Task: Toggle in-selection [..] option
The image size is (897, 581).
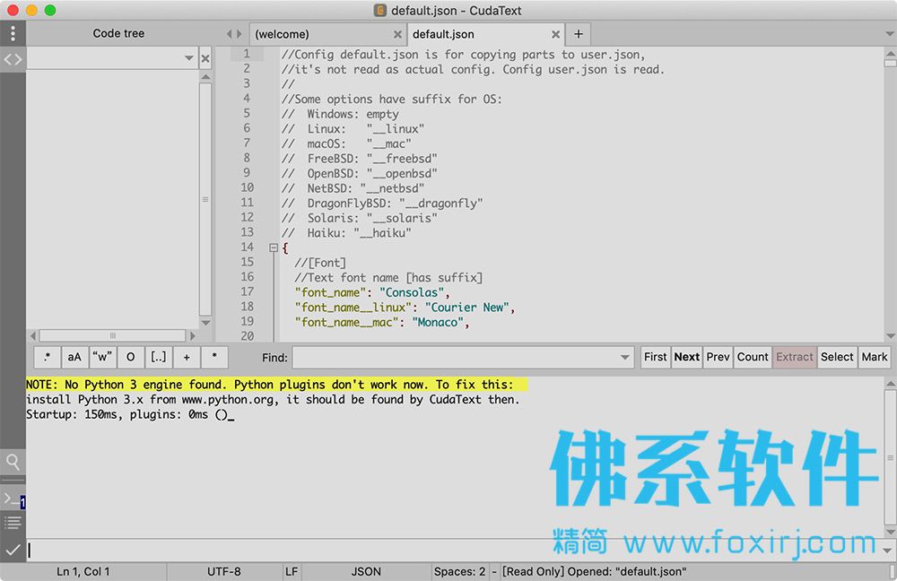Action: point(159,357)
